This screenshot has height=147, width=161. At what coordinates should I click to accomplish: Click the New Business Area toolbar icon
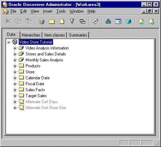click(42, 21)
